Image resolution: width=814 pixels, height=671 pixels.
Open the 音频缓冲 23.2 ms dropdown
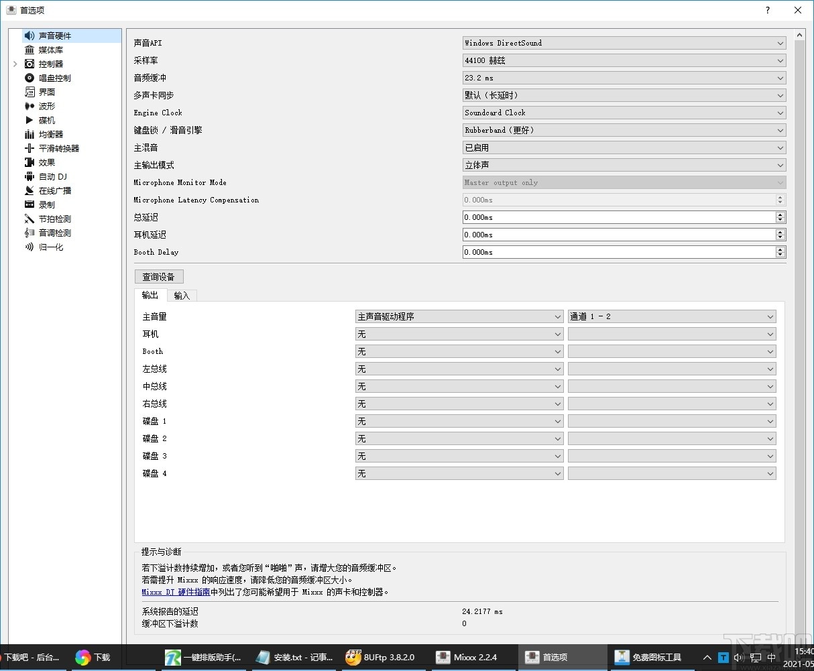[624, 78]
